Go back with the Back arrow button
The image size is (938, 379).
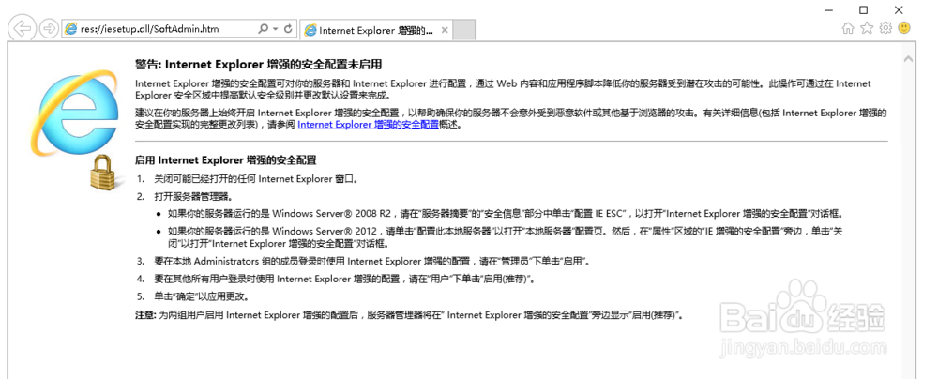pos(23,28)
